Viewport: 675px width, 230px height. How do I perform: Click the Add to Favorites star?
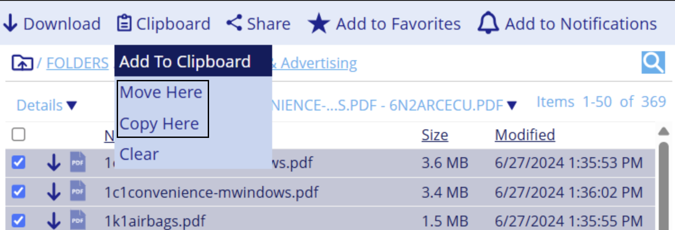[319, 24]
